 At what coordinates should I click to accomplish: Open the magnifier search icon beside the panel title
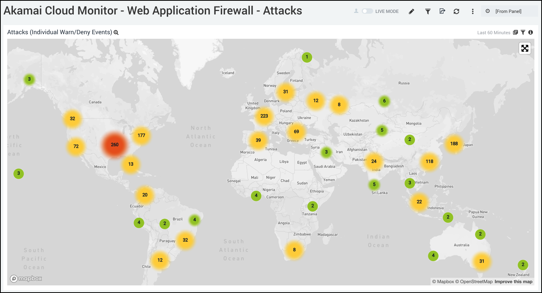[x=116, y=32]
